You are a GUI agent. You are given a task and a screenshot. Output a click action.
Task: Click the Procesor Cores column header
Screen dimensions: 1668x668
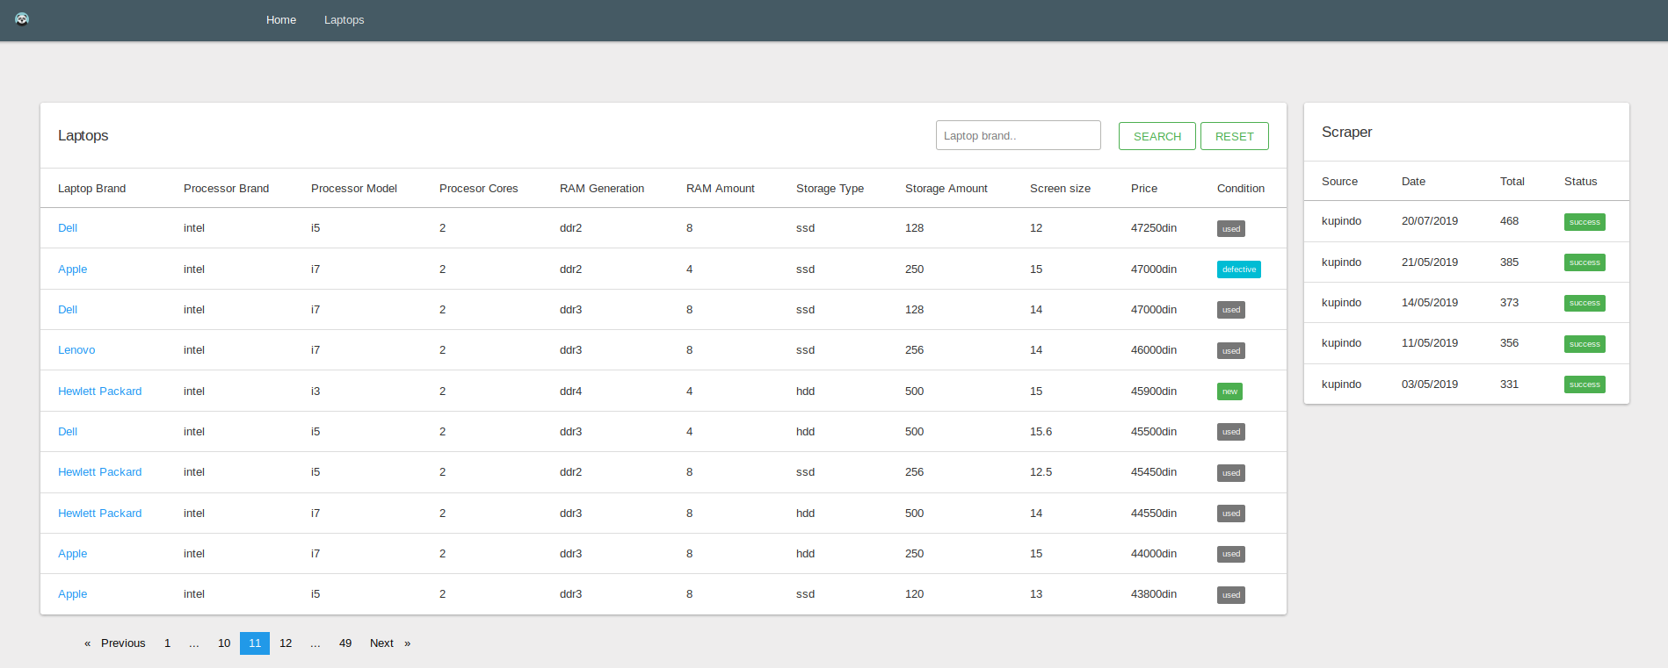click(478, 189)
